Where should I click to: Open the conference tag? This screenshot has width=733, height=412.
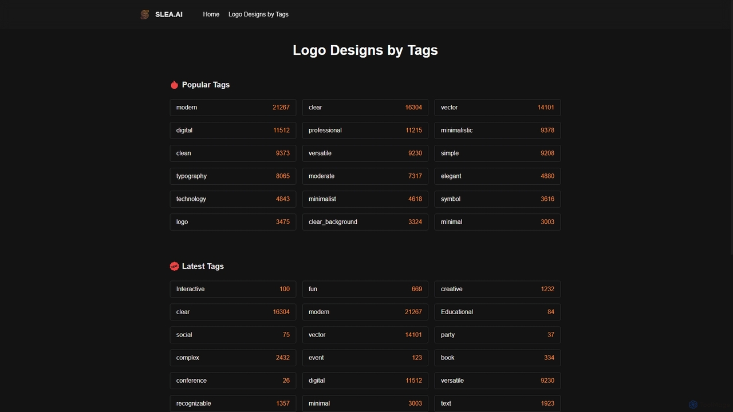coord(233,381)
